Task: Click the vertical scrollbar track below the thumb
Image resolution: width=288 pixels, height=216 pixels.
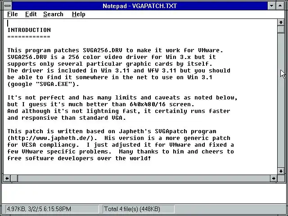Action: point(281,101)
